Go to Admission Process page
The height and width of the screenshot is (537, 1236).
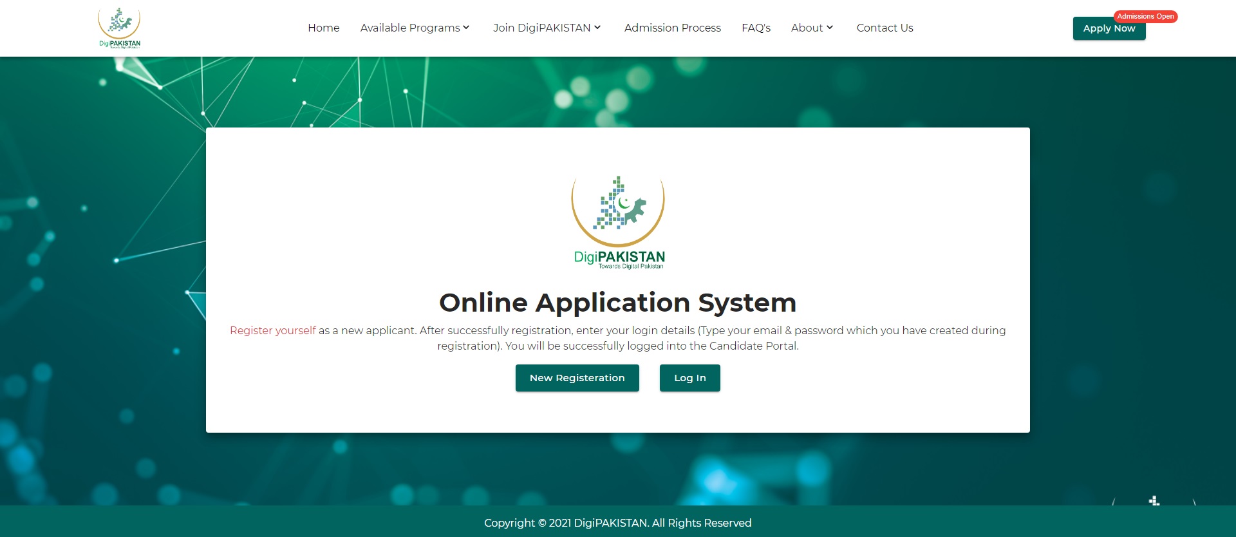tap(672, 28)
